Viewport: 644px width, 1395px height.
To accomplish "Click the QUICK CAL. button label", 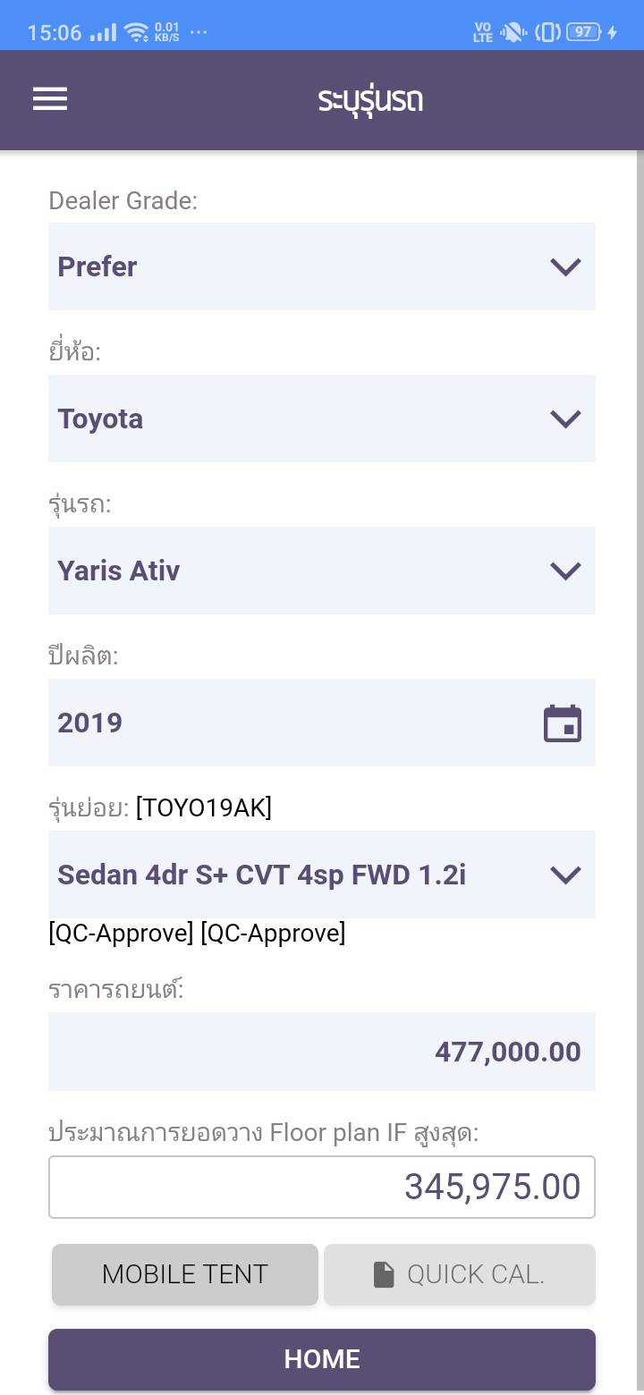I will coord(475,1275).
